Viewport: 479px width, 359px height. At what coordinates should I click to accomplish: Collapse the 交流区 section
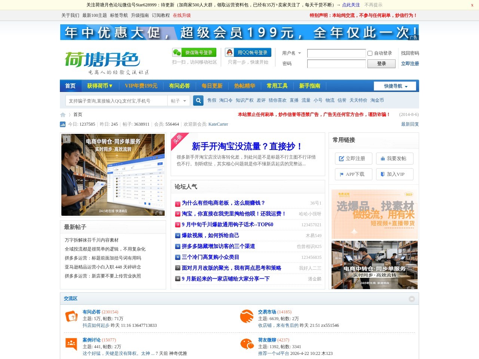[412, 299]
